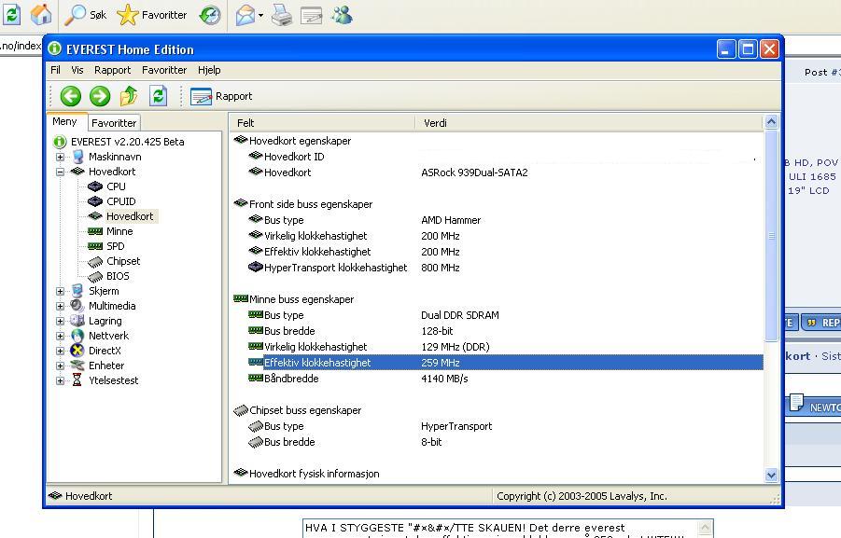Click the up-level folder arrow icon
This screenshot has height=538, width=841.
click(x=129, y=96)
